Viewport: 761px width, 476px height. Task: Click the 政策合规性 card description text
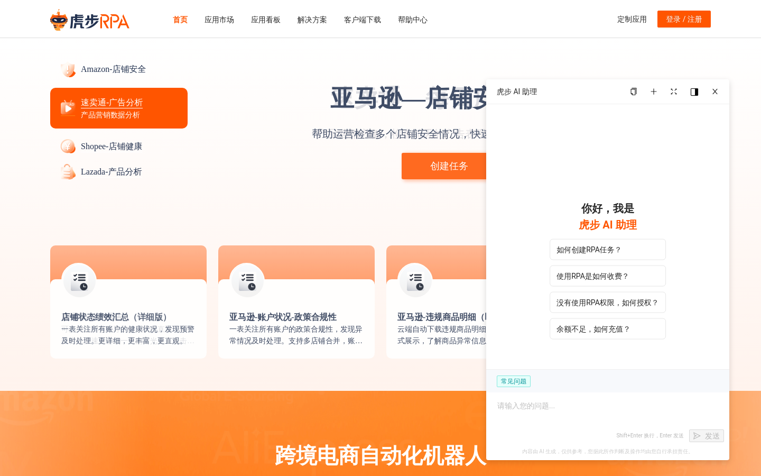[x=296, y=335]
